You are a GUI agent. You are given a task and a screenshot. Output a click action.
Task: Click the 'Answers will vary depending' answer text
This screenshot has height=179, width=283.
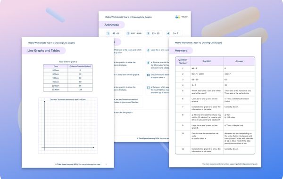tap(239, 138)
